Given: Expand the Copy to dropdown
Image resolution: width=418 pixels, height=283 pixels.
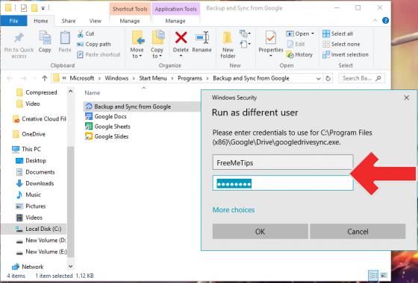Looking at the screenshot, I should 157,53.
